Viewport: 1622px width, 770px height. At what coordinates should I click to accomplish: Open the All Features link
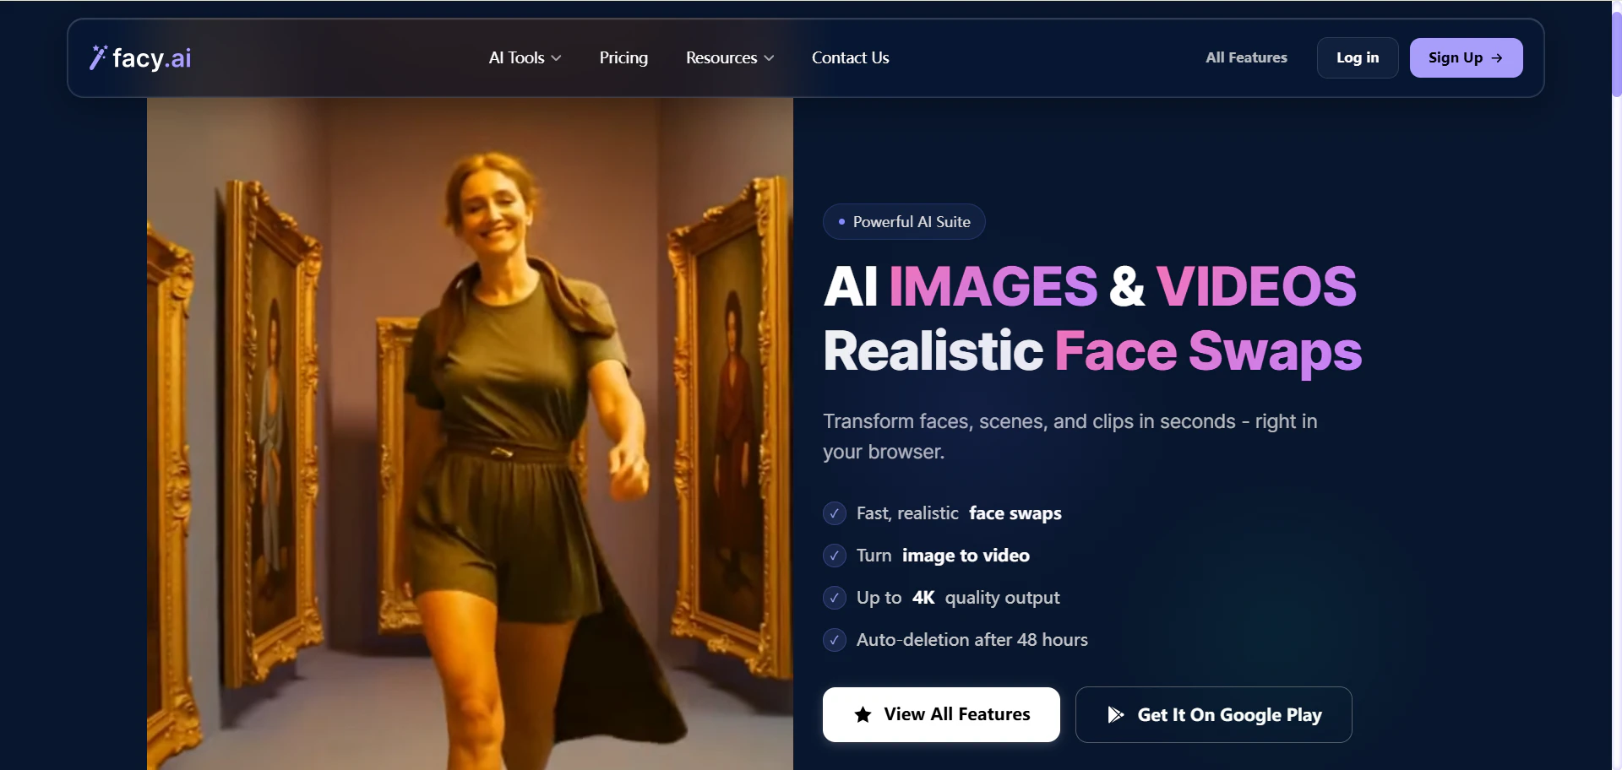[1246, 57]
